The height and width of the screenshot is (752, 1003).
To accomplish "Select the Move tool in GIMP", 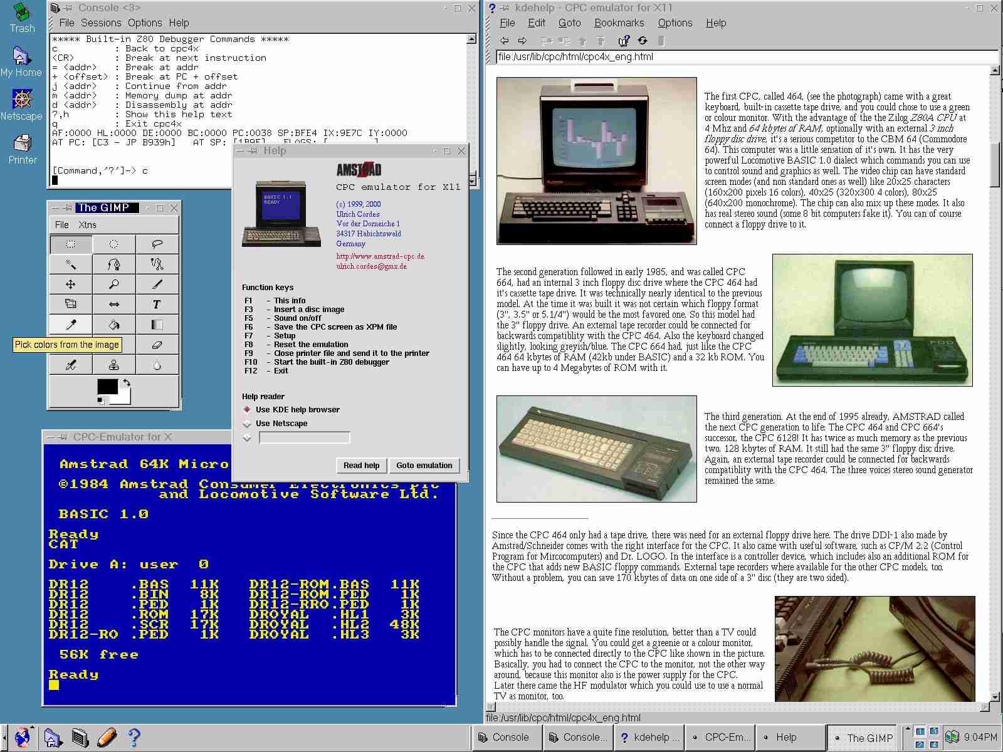I will coord(71,284).
